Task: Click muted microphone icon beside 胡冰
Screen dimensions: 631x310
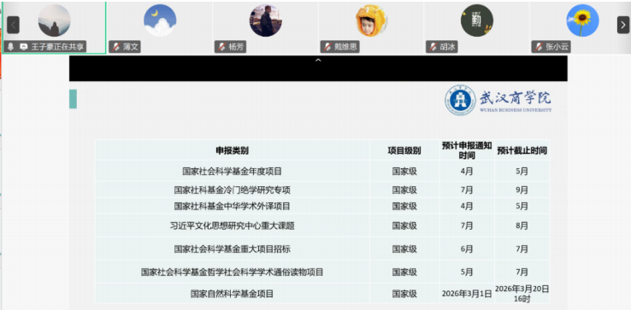Action: 433,47
